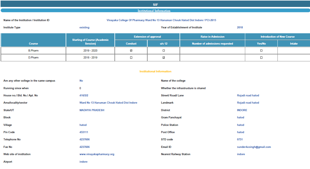Click the SIF header bar title

pos(155,5)
